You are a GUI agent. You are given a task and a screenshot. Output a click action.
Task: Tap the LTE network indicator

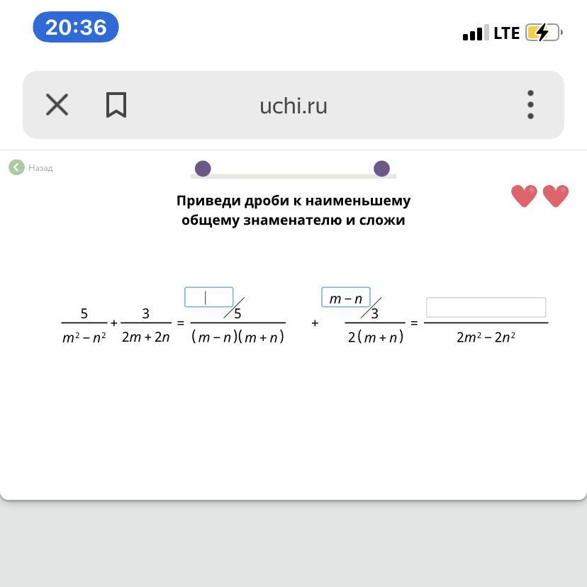pos(506,33)
